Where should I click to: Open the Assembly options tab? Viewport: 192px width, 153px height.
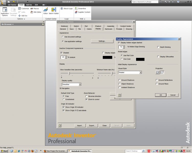(x=111, y=26)
